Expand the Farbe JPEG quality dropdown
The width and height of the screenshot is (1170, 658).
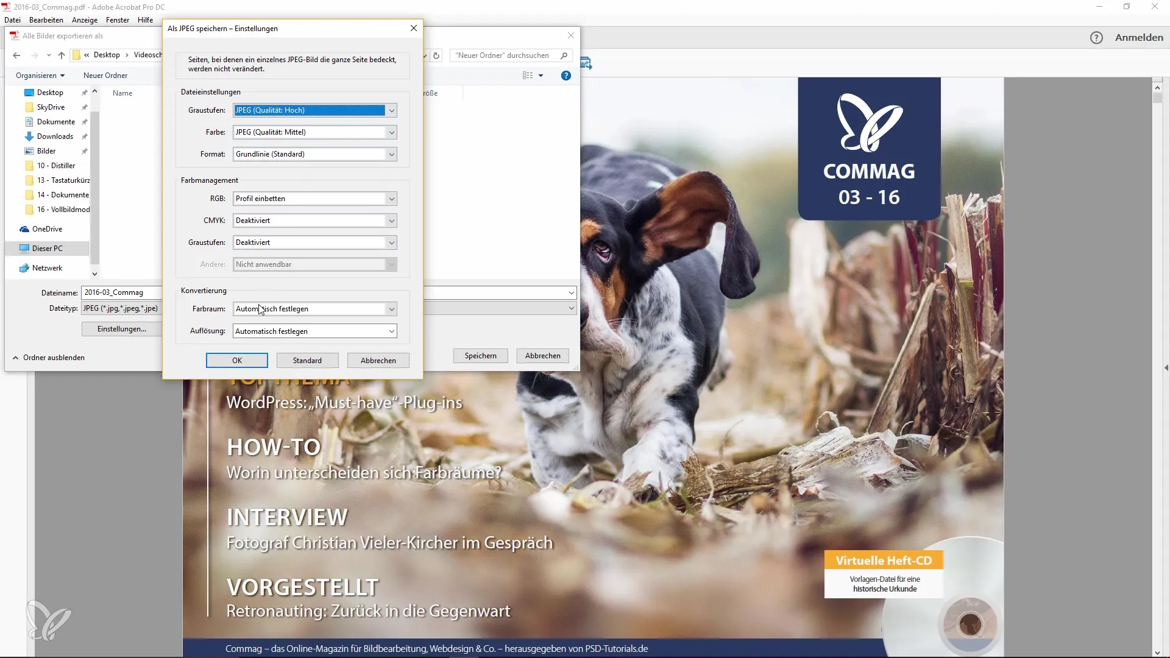point(391,132)
